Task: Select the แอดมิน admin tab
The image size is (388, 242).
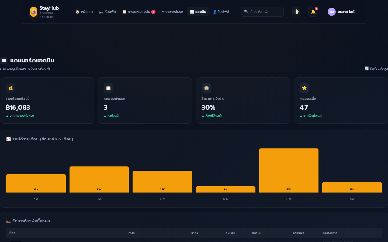Action: point(198,12)
